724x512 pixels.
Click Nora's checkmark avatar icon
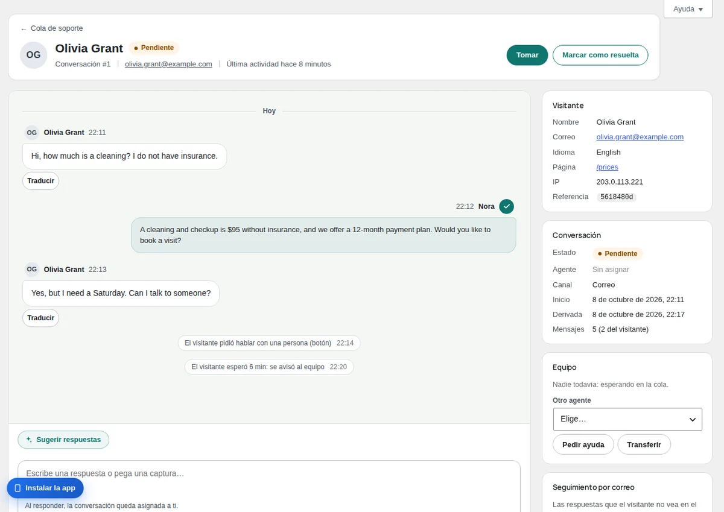point(507,206)
